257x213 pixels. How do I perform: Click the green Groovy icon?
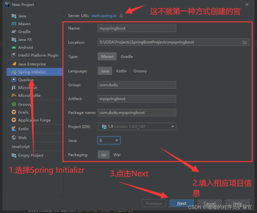pyautogui.click(x=14, y=104)
